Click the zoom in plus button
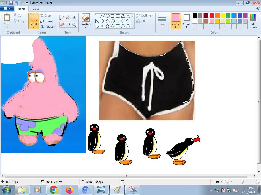 click(x=258, y=182)
